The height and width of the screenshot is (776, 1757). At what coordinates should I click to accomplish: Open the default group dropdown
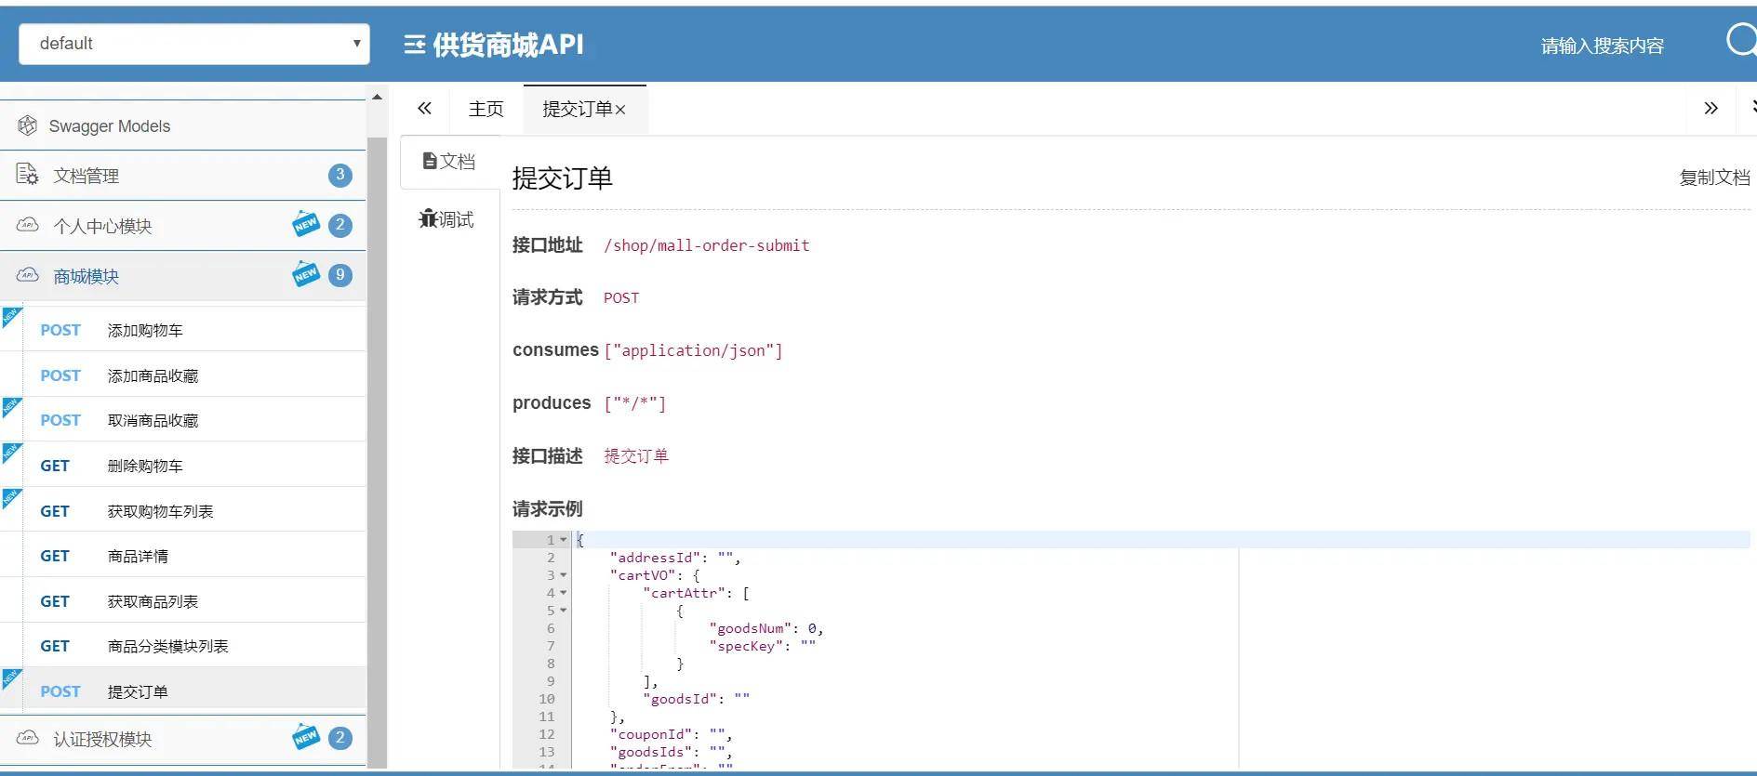[194, 44]
